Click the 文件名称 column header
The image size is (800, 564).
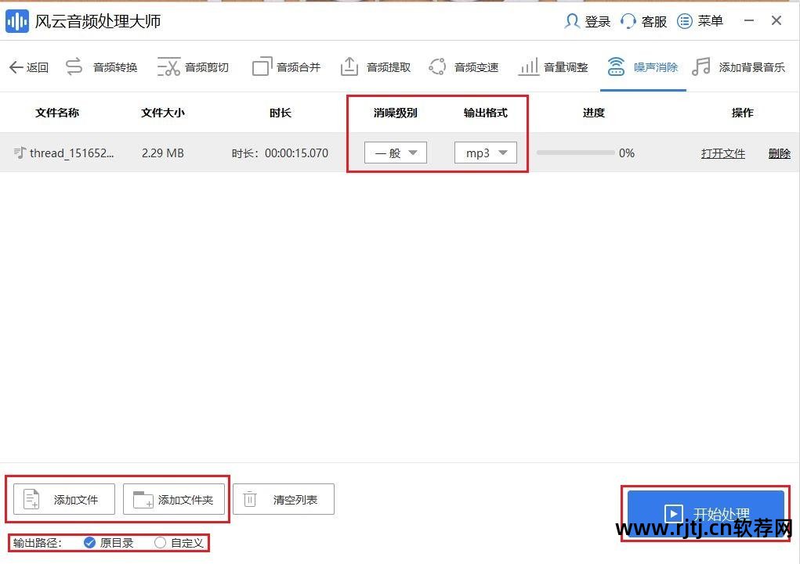[x=57, y=113]
